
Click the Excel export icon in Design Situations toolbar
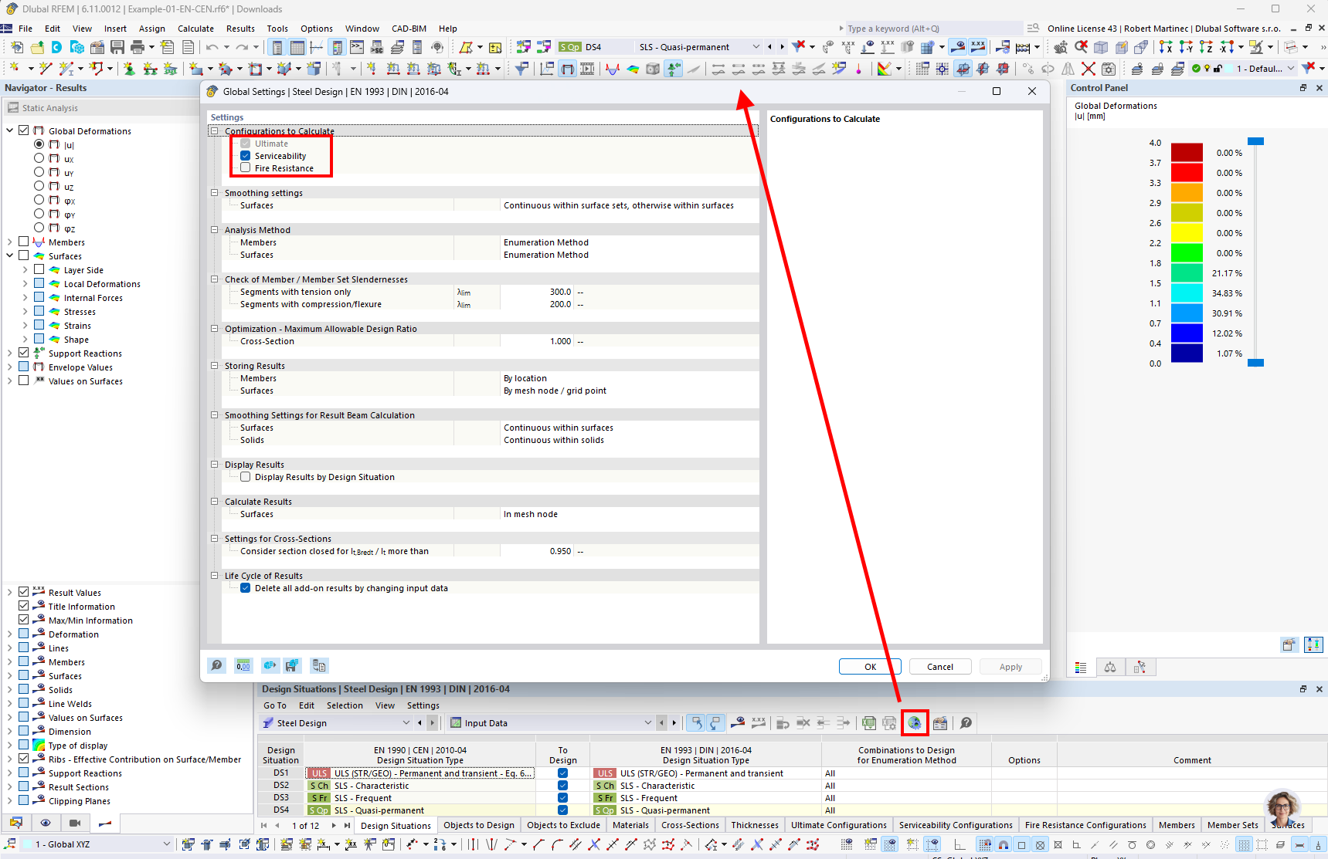(869, 723)
